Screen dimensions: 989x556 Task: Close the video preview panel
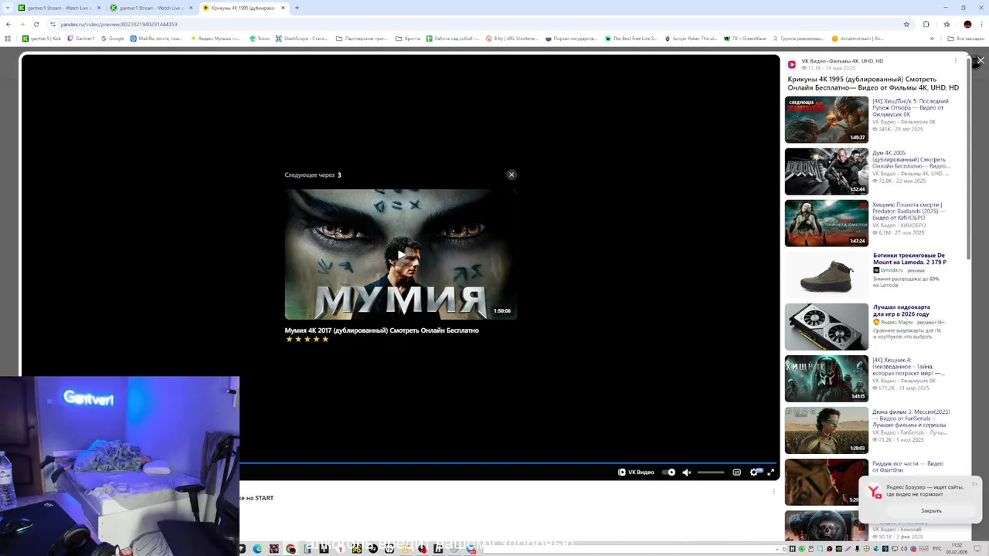(x=981, y=60)
